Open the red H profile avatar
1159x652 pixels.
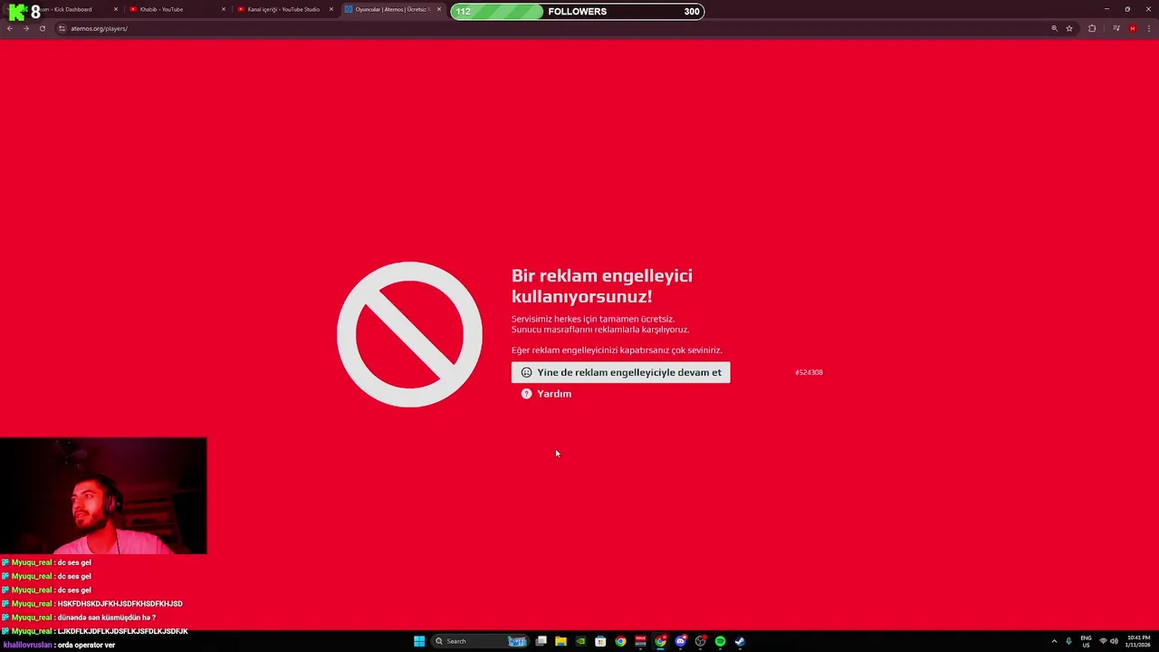point(1132,28)
